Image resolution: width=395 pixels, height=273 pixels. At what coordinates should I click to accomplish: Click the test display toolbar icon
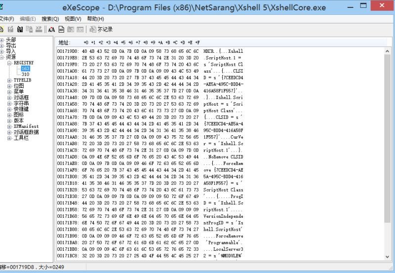click(x=80, y=30)
